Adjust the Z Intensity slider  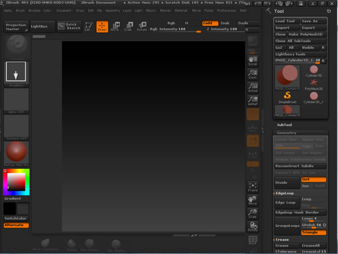(x=225, y=29)
